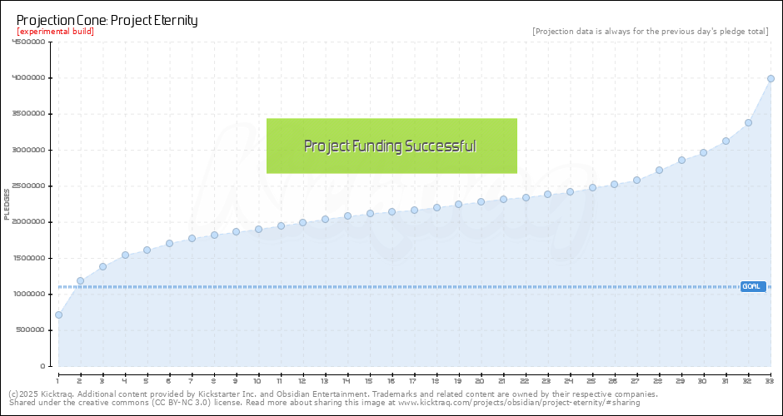Image resolution: width=783 pixels, height=416 pixels.
Task: Select the final day 33 data point
Action: point(771,78)
